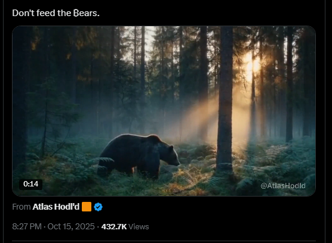Viewport: 332px width, 243px height.
Task: Click the 0:14 video duration badge
Action: [x=30, y=184]
